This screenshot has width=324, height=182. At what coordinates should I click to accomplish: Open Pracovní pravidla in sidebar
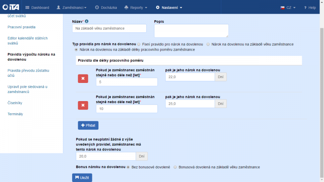coord(21,27)
